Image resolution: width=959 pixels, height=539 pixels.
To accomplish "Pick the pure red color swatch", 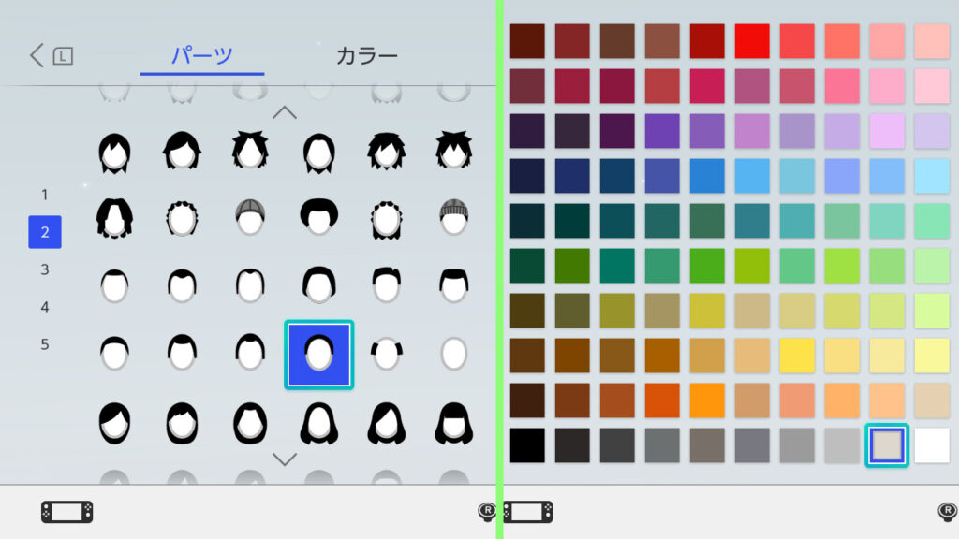I will click(x=752, y=41).
